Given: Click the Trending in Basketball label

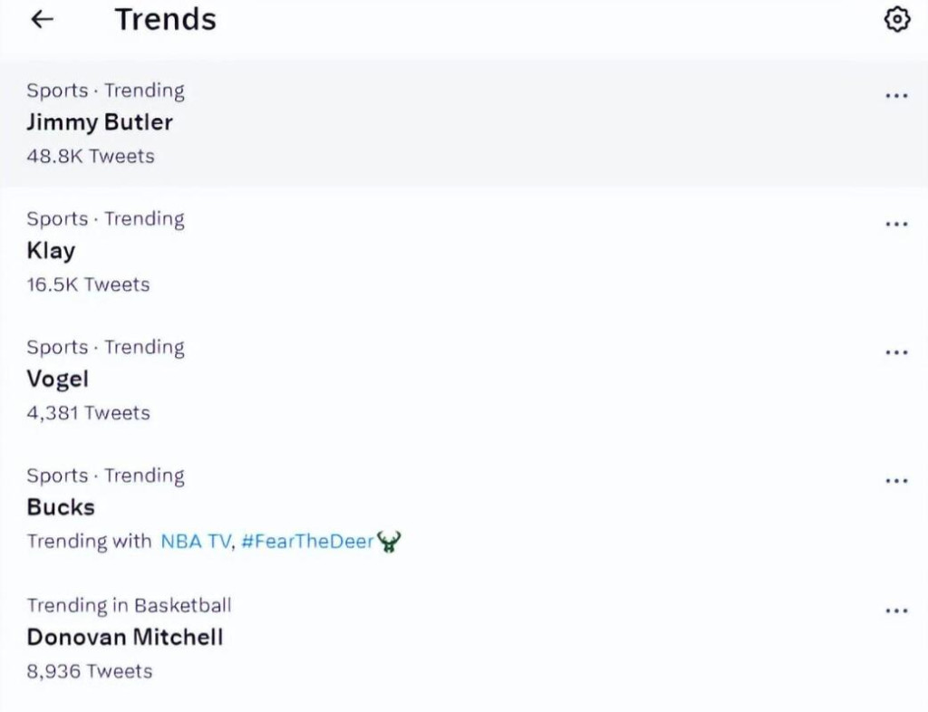Looking at the screenshot, I should tap(129, 605).
